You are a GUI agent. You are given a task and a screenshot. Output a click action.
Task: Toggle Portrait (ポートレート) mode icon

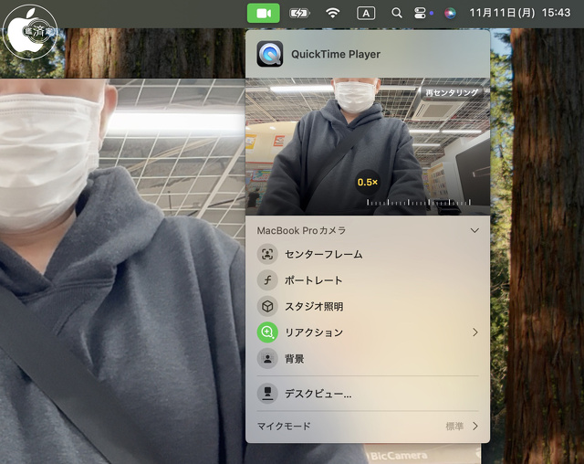[268, 280]
